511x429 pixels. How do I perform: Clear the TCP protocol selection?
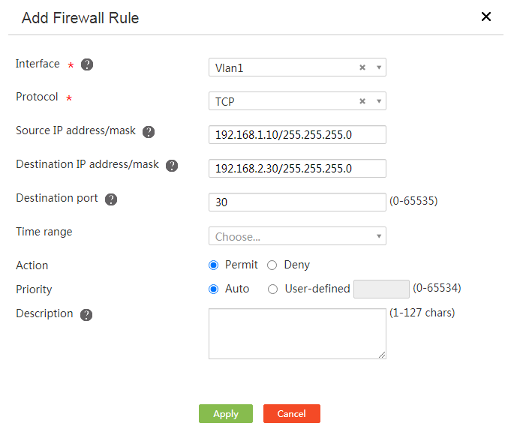point(362,101)
